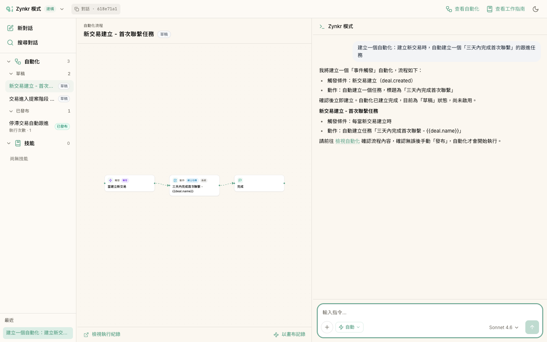
Task: Open 查看工作指南 in top bar
Action: click(x=506, y=9)
